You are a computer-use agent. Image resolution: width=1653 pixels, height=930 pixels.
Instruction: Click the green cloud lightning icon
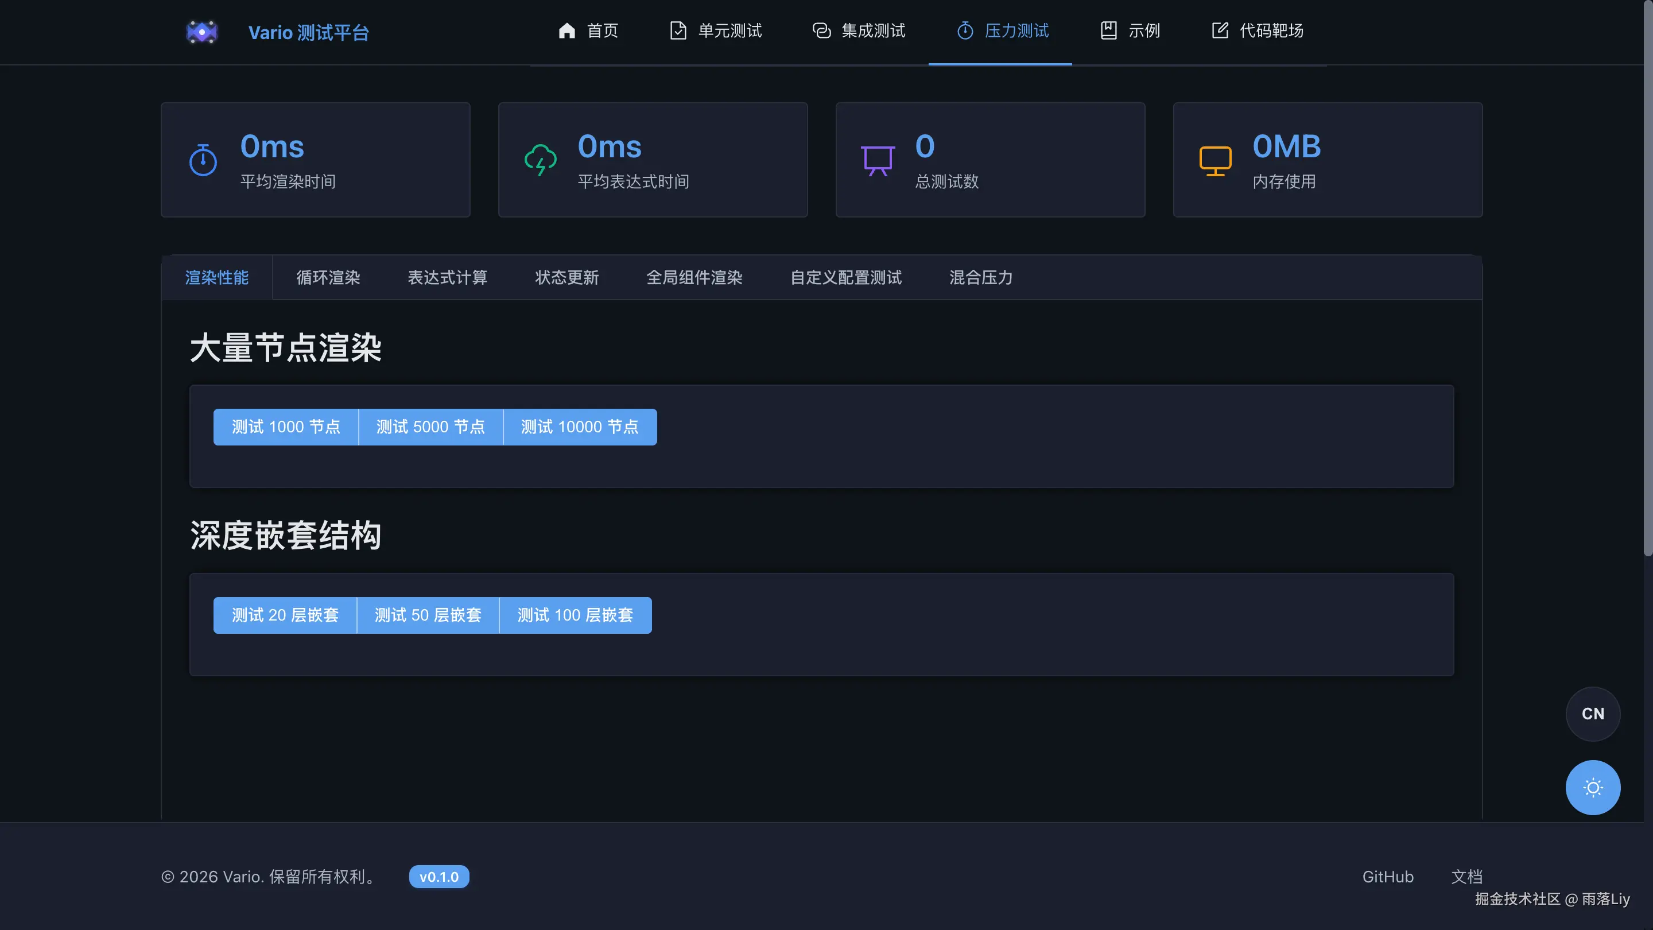tap(540, 160)
